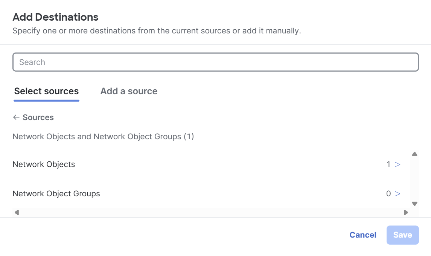Go back via the Sources label
Viewport: 431px width, 256px height.
tap(38, 117)
